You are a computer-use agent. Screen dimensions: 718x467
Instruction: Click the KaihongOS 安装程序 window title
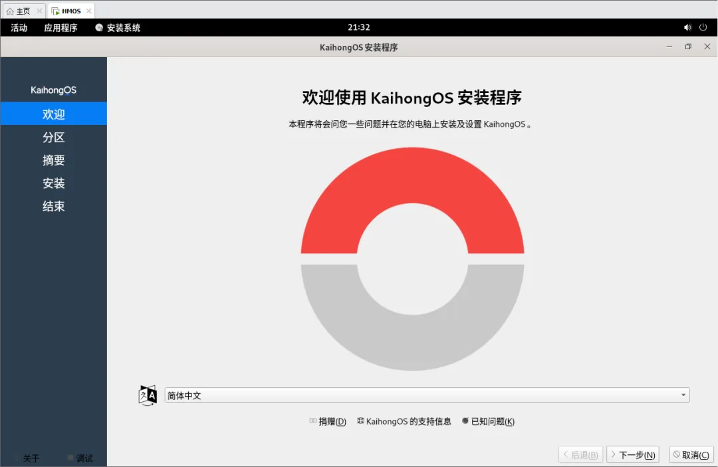pos(358,47)
